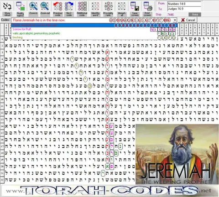Collapse the Codes dropdown with its arrow
Screen dimensions: 219x197
[x=175, y=20]
